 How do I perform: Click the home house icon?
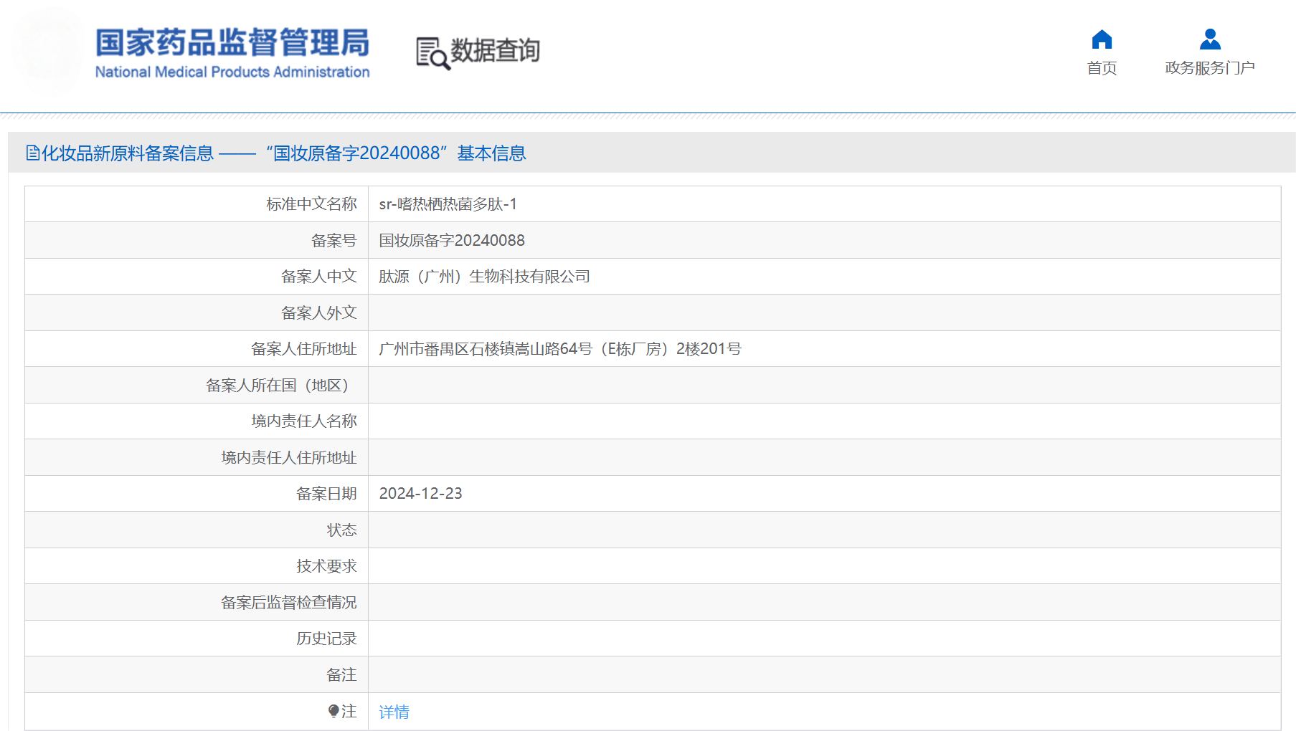tap(1102, 39)
